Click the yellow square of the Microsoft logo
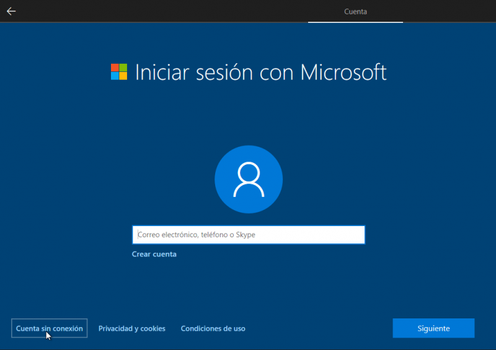The width and height of the screenshot is (496, 350). 123,76
